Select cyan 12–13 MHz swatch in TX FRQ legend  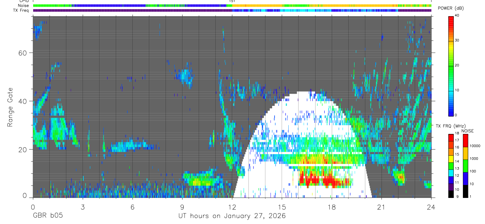[451, 173]
